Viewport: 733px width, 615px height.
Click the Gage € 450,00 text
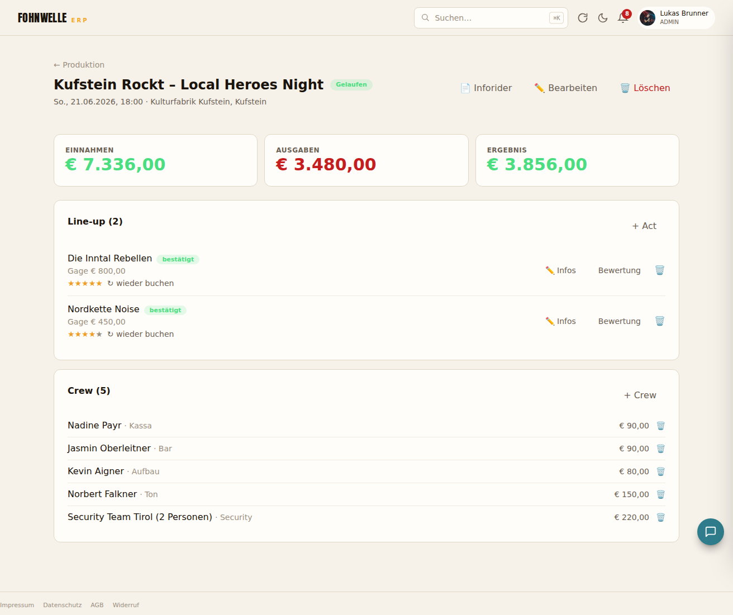97,322
